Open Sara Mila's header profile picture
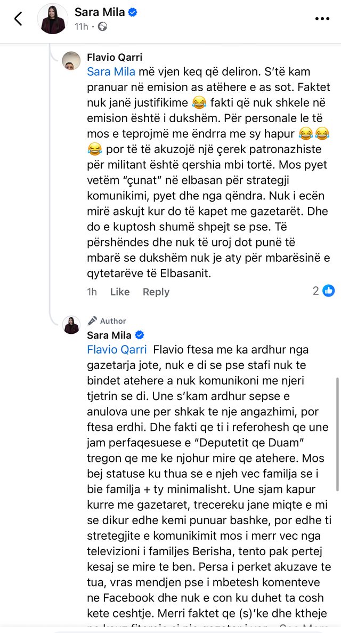The image size is (341, 633). [x=52, y=19]
